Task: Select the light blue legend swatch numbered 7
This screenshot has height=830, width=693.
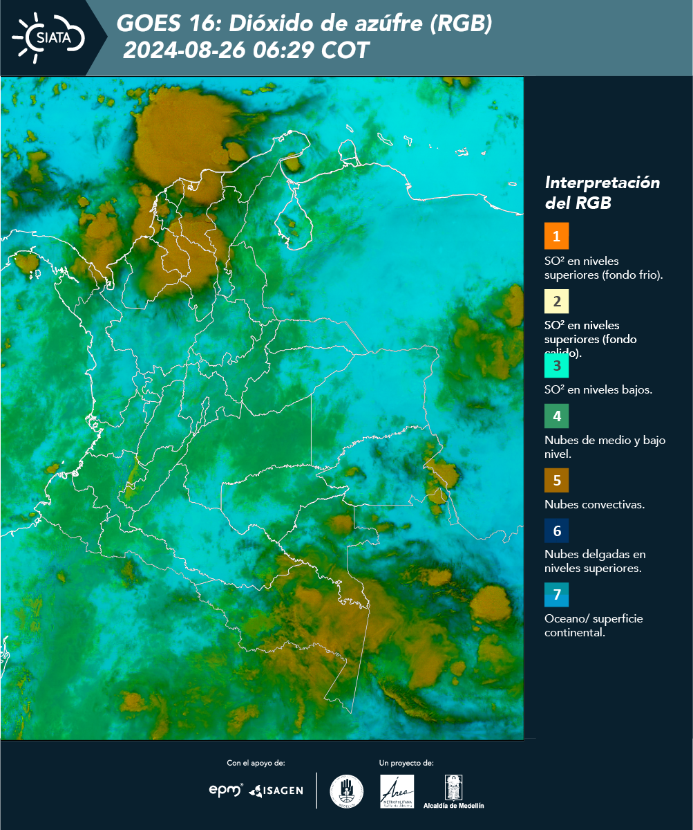Action: [x=556, y=595]
